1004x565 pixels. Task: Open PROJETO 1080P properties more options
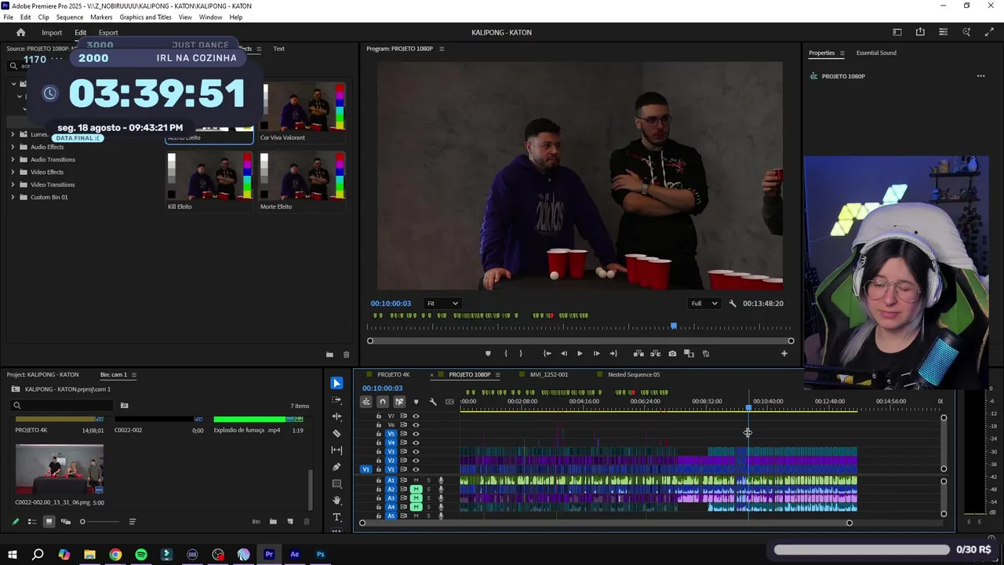click(980, 76)
